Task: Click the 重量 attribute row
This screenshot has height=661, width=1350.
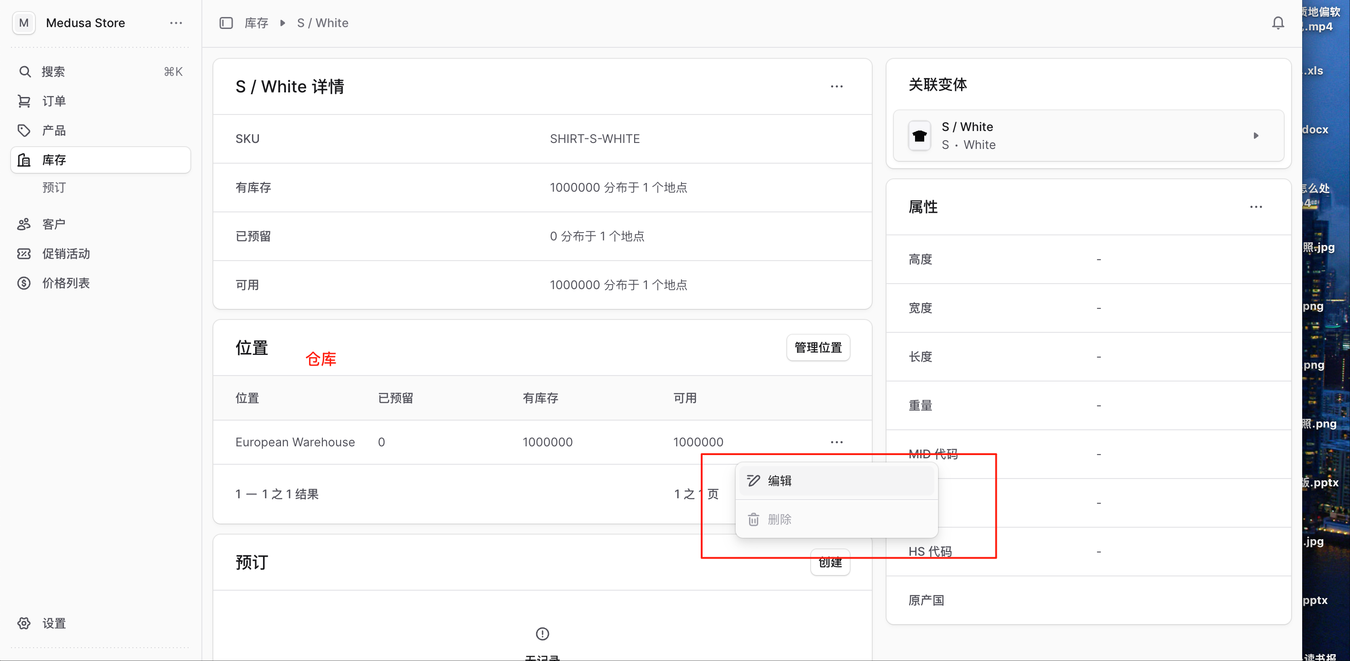Action: [1088, 405]
